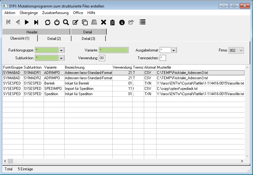Click the edit pencil icon

pyautogui.click(x=75, y=22)
